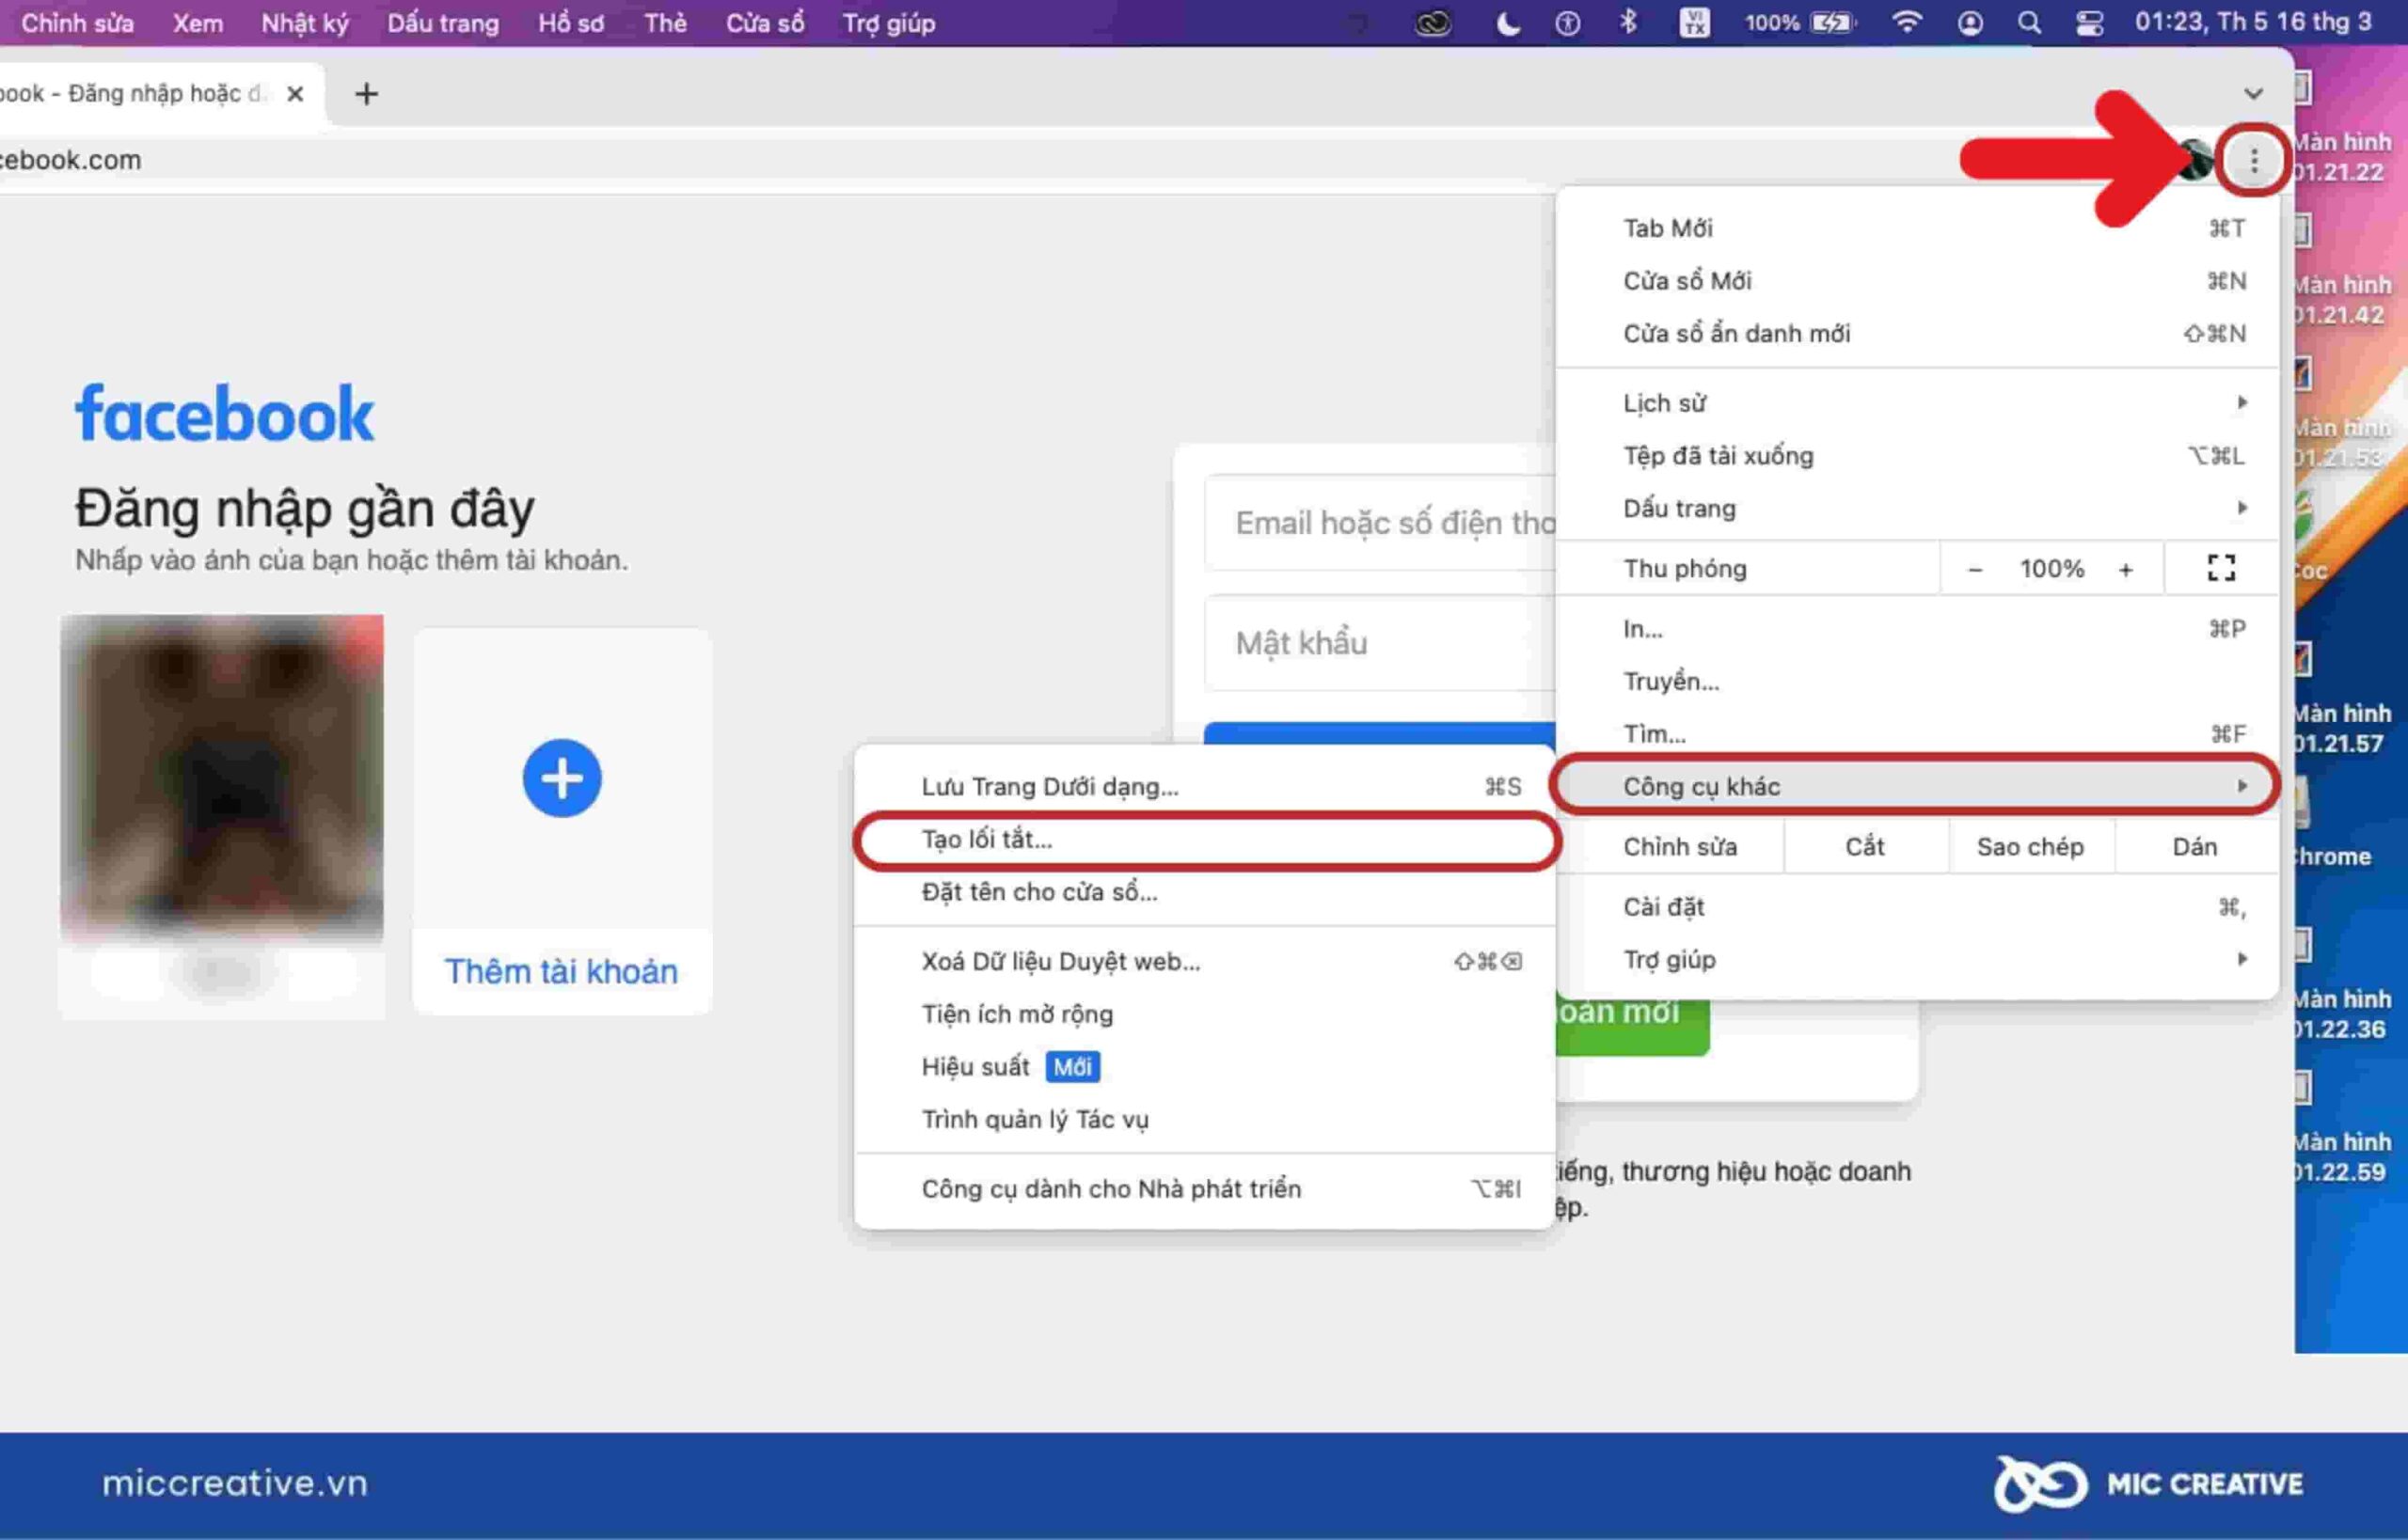Click the Sao chép button
Screen dimensions: 2408x1540
pos(2030,847)
